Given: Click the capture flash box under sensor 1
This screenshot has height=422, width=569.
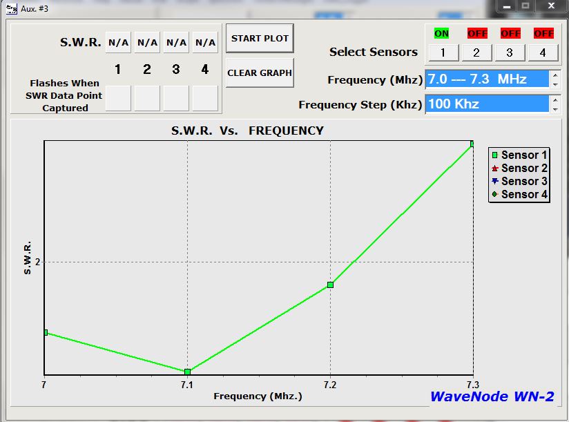Looking at the screenshot, I should (118, 98).
